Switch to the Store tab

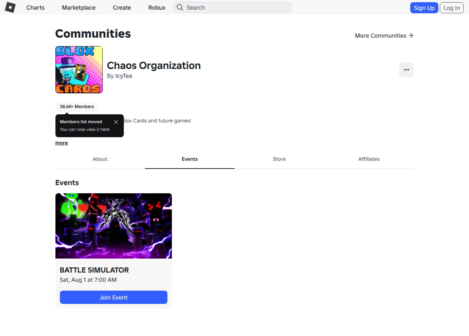[x=279, y=159]
